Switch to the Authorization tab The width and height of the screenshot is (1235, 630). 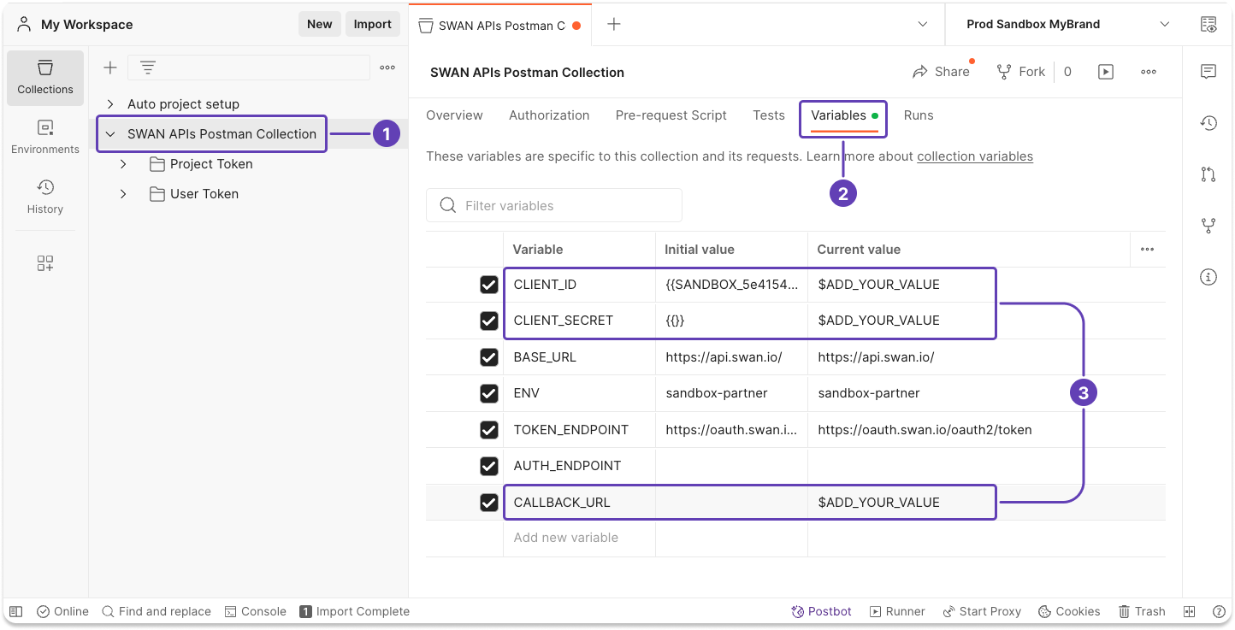[549, 115]
